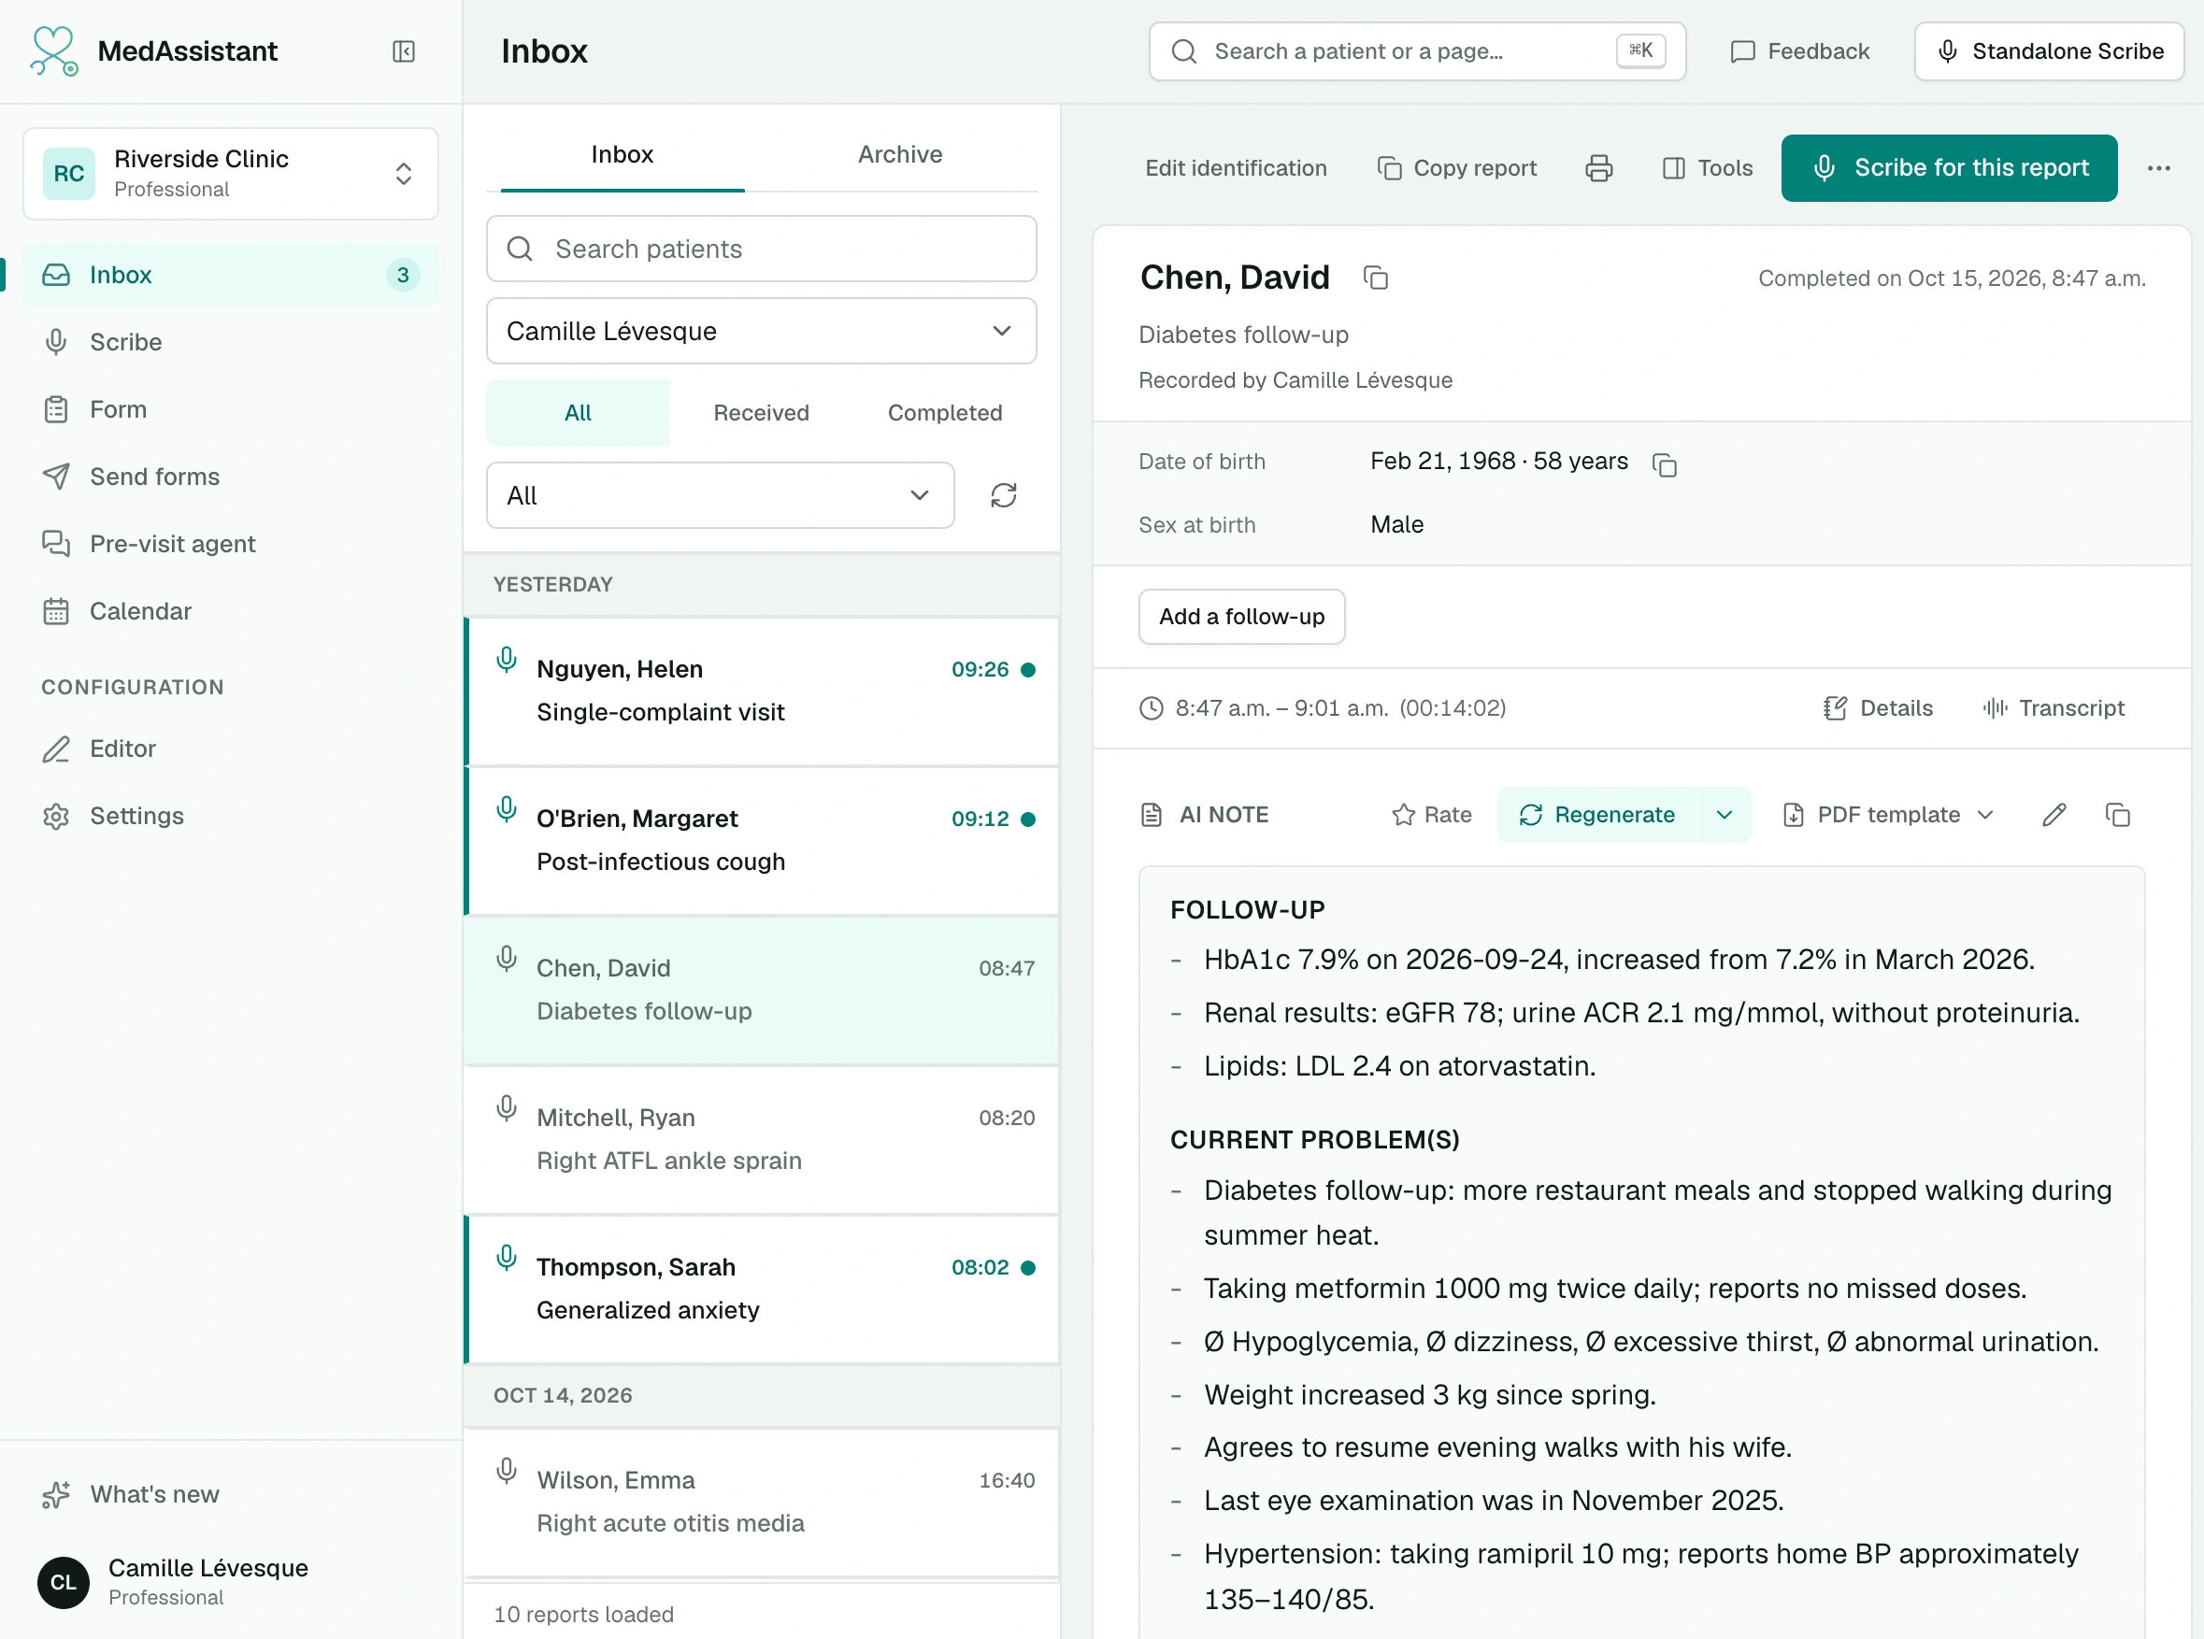Open Form in the sidebar
The height and width of the screenshot is (1639, 2204).
[230, 409]
